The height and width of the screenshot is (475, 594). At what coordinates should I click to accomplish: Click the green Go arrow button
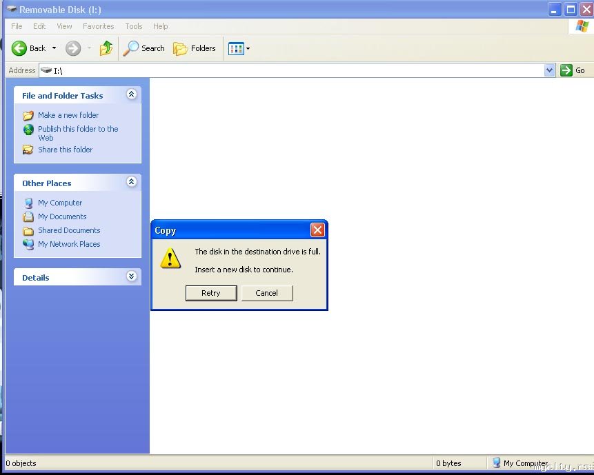(566, 70)
